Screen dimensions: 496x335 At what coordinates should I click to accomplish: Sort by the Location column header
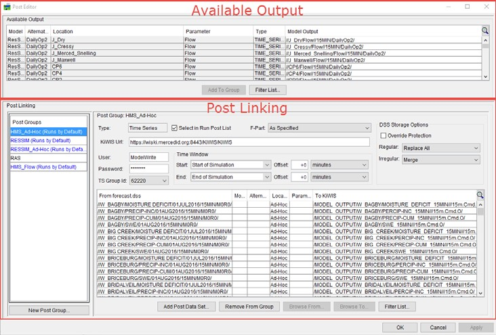117,31
